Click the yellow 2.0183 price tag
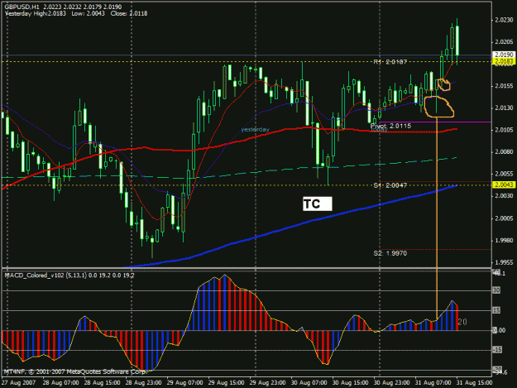This screenshot has height=388, width=517. pos(504,61)
